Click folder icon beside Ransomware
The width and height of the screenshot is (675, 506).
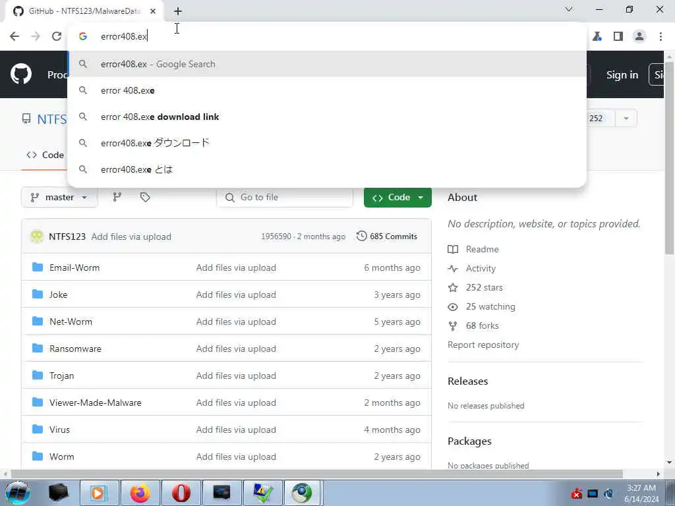pyautogui.click(x=38, y=348)
